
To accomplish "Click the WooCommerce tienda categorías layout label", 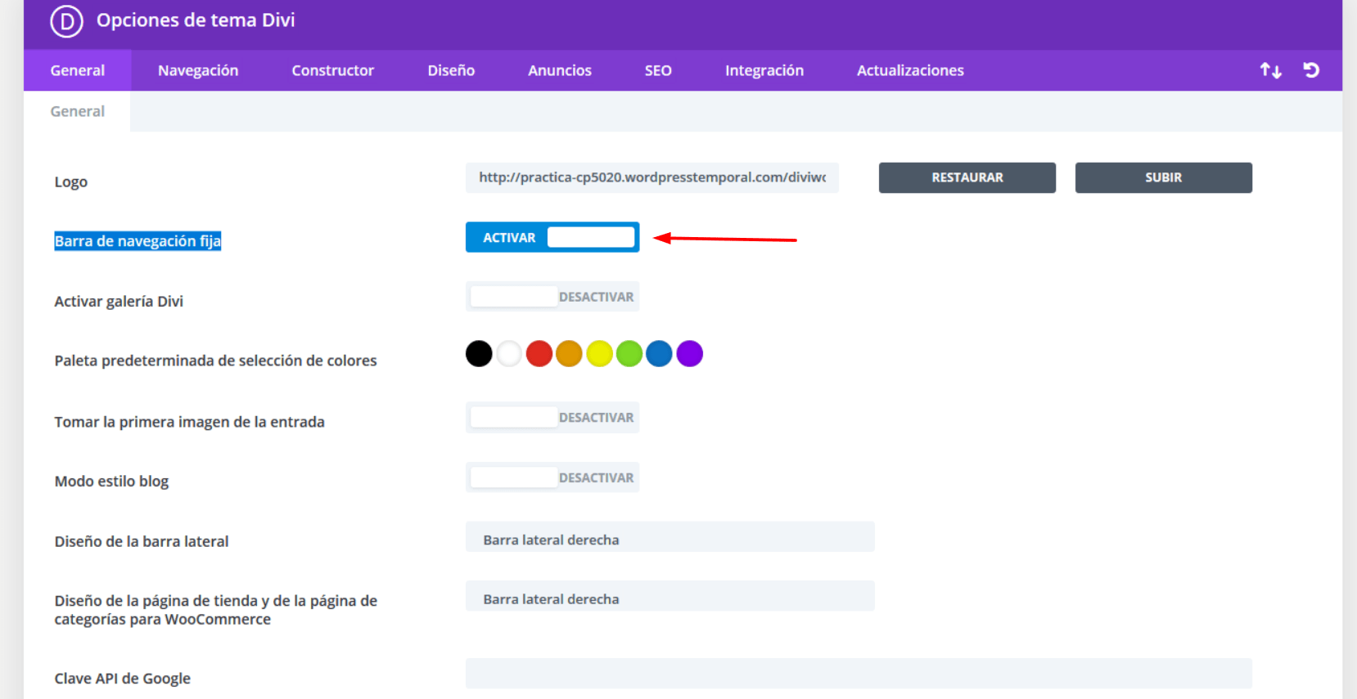I will tap(216, 610).
